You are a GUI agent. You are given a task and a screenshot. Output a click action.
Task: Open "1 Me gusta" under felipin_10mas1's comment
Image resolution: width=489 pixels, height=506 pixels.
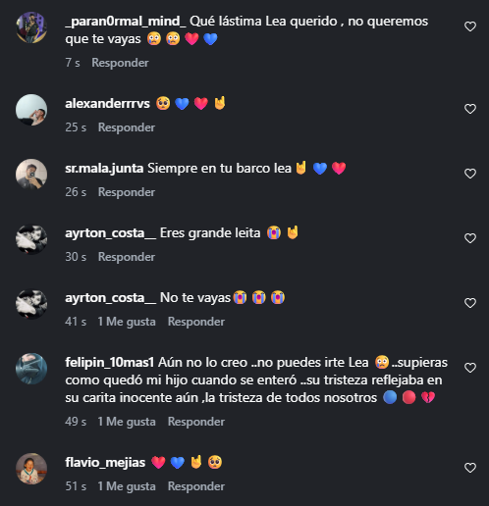pyautogui.click(x=127, y=422)
